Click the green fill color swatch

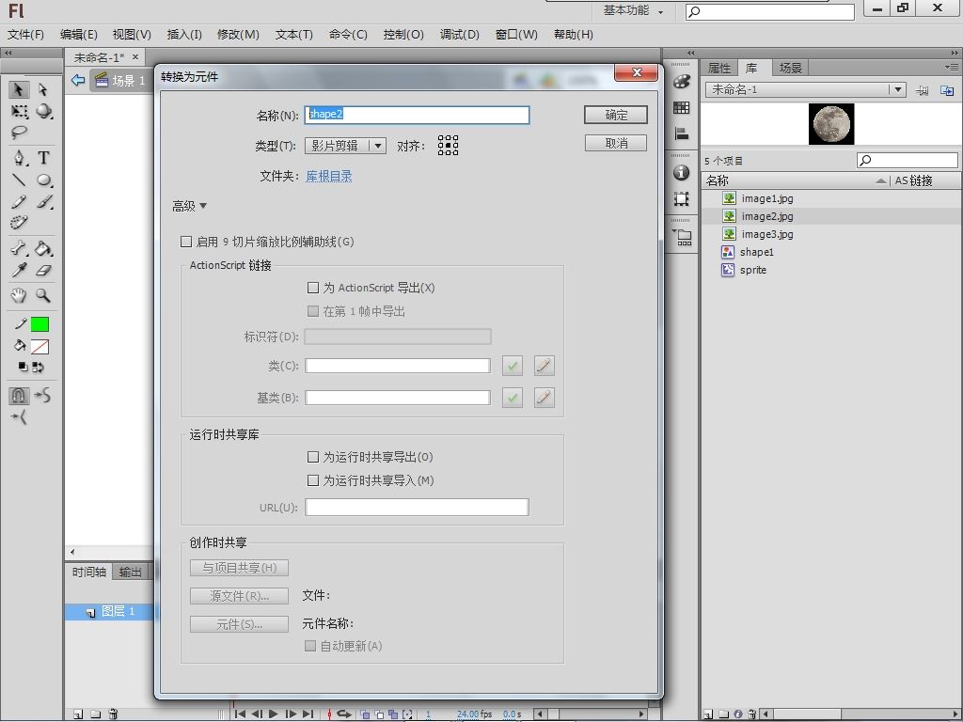click(x=39, y=324)
